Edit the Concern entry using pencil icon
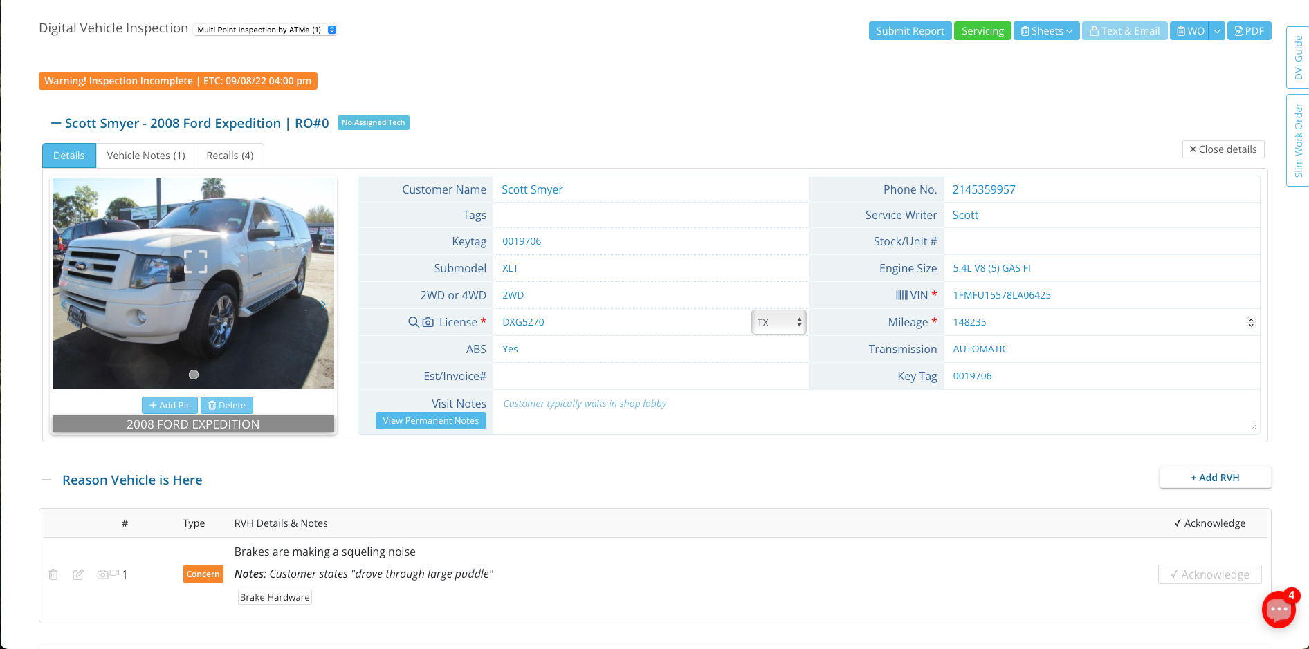The height and width of the screenshot is (649, 1309). [78, 574]
